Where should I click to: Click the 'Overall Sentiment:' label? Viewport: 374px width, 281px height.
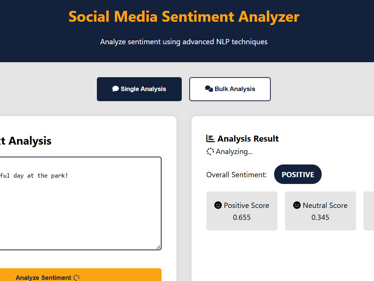click(x=236, y=175)
